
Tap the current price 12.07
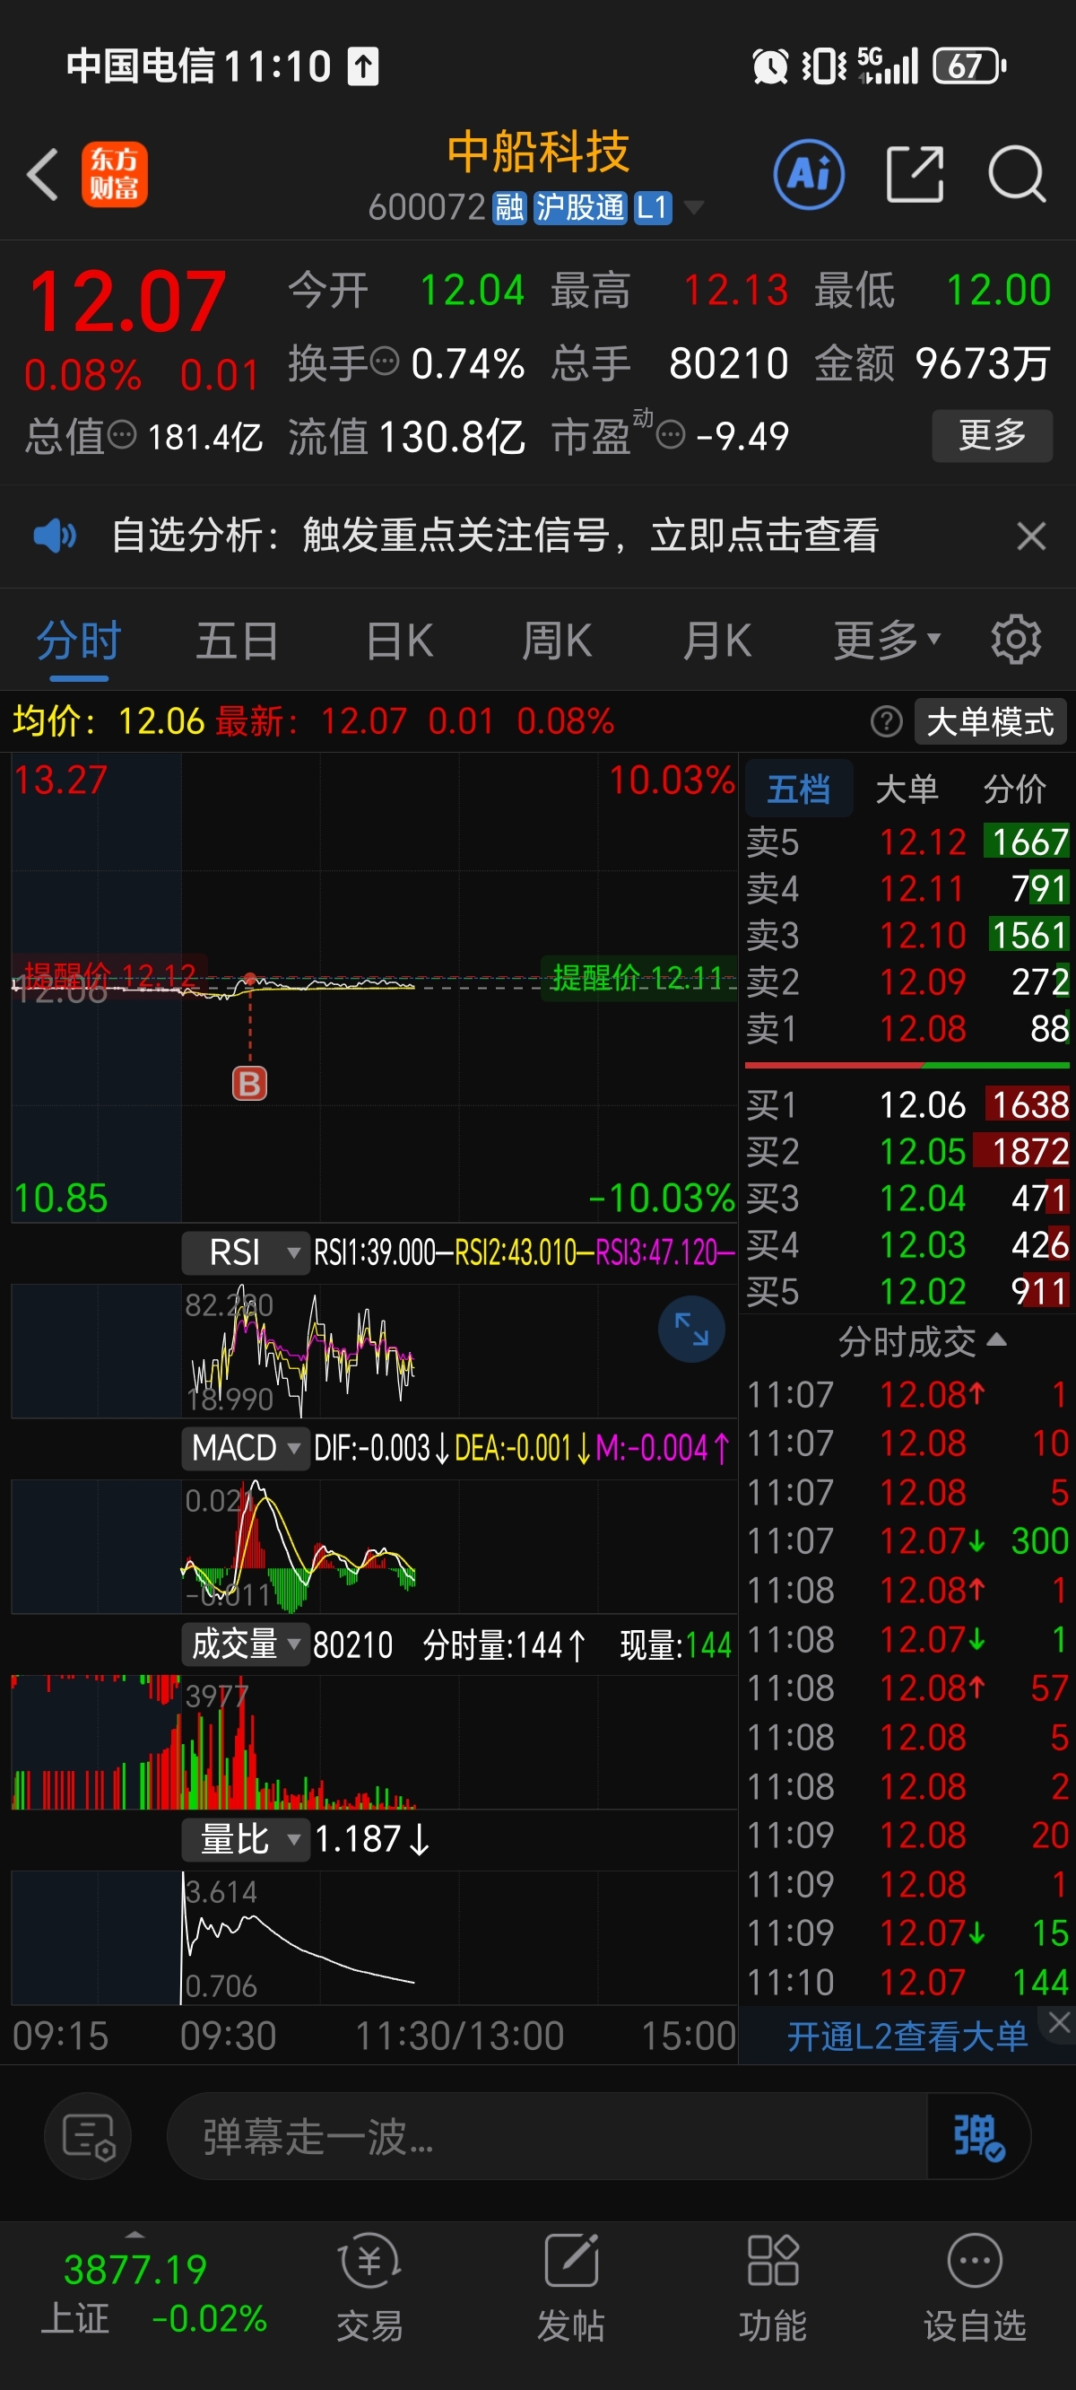click(x=127, y=301)
